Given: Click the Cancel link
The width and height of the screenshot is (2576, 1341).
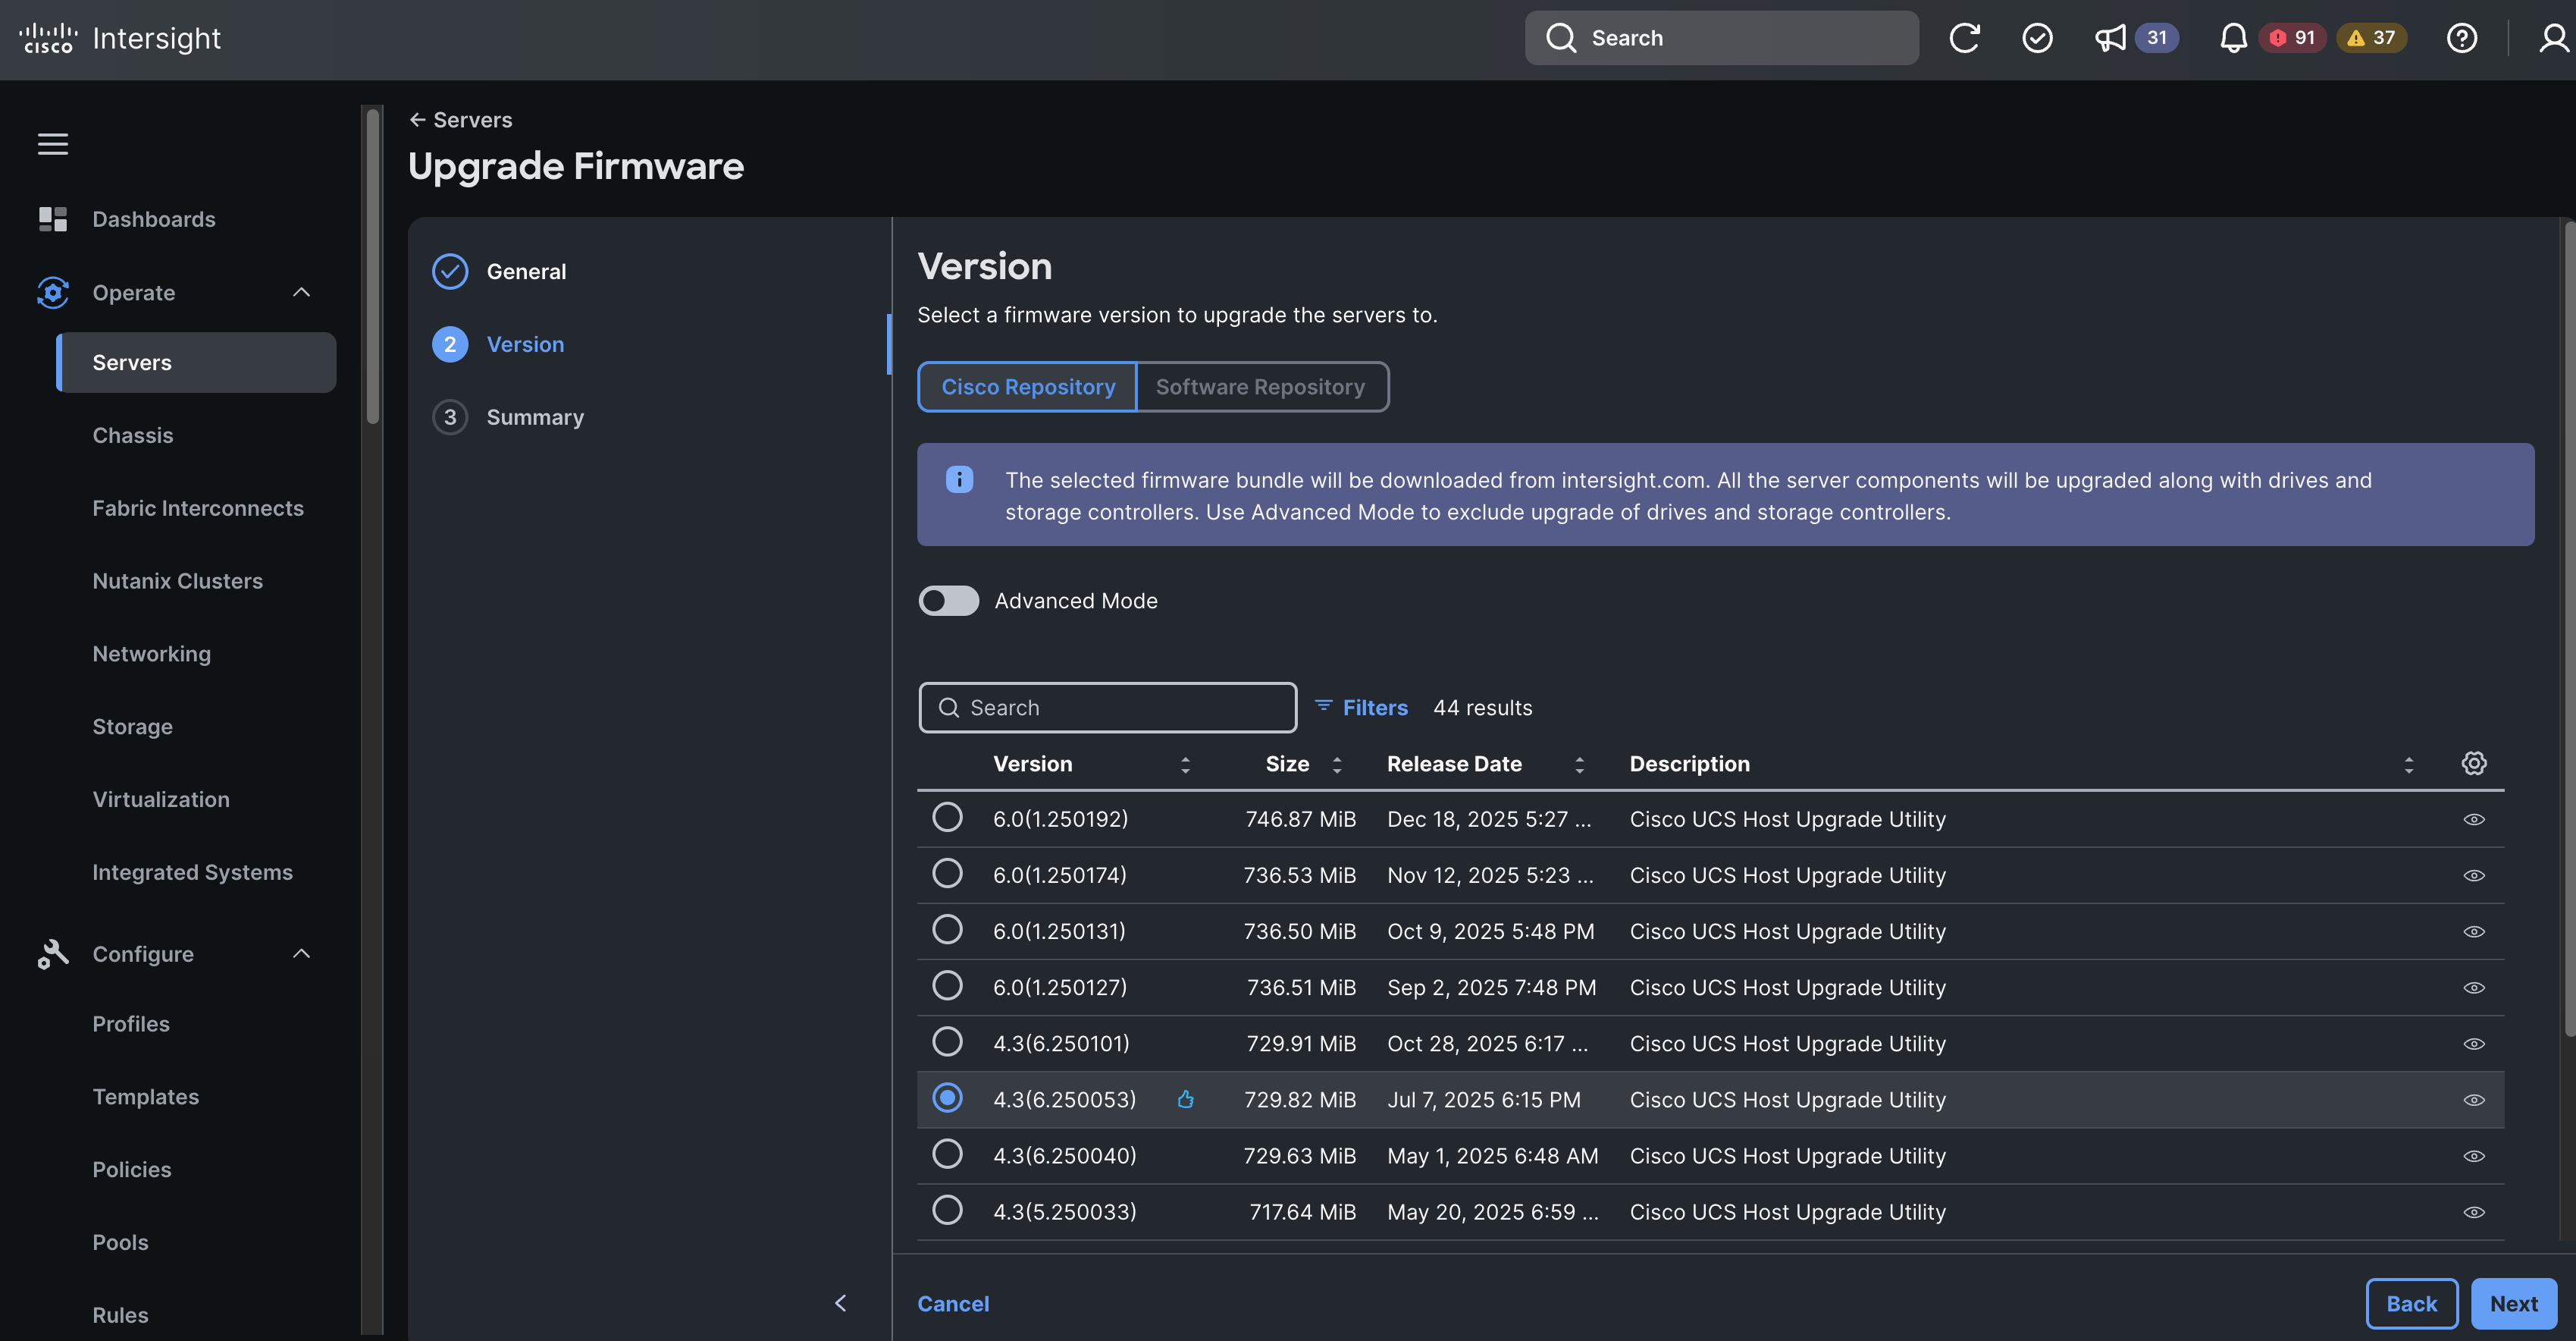Looking at the screenshot, I should [x=953, y=1303].
